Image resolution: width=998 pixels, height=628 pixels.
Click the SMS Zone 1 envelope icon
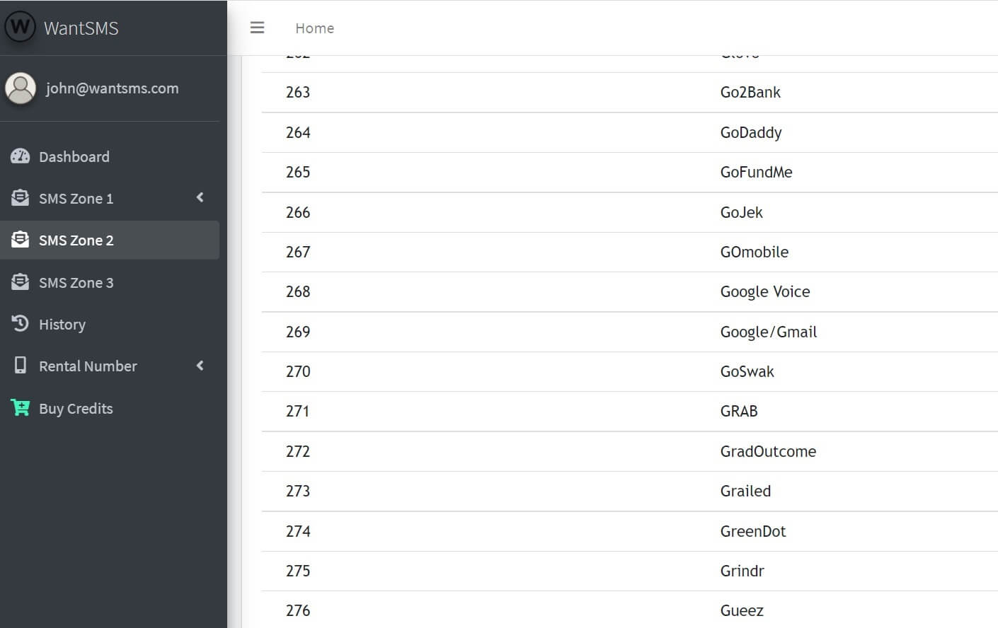[x=21, y=198]
